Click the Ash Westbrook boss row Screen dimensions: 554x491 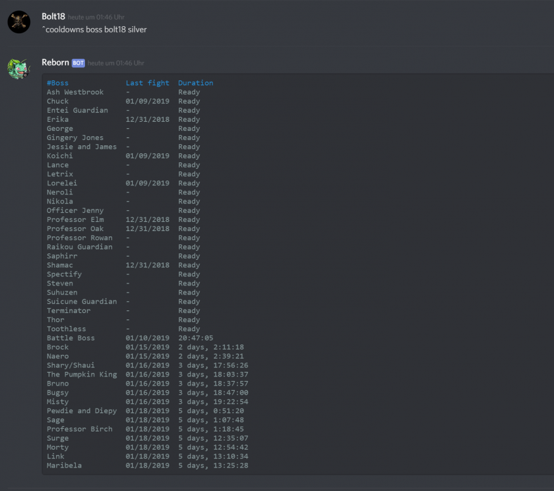(x=75, y=92)
